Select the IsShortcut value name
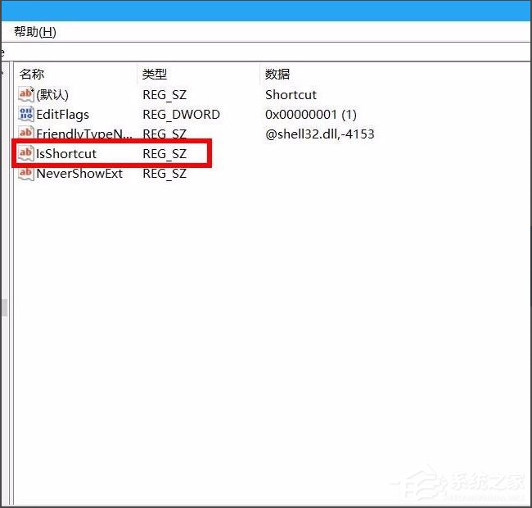532x508 pixels. tap(66, 154)
